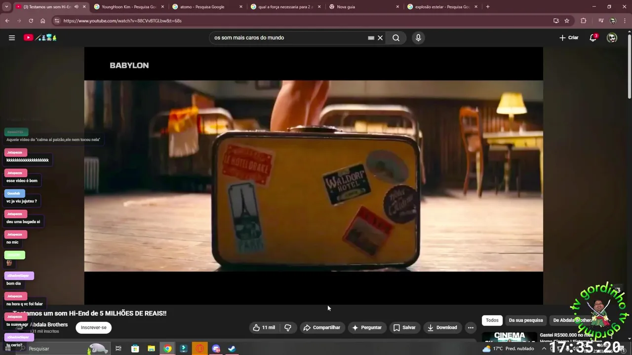Image resolution: width=632 pixels, height=355 pixels.
Task: Start voice search with the microphone
Action: [418, 37]
